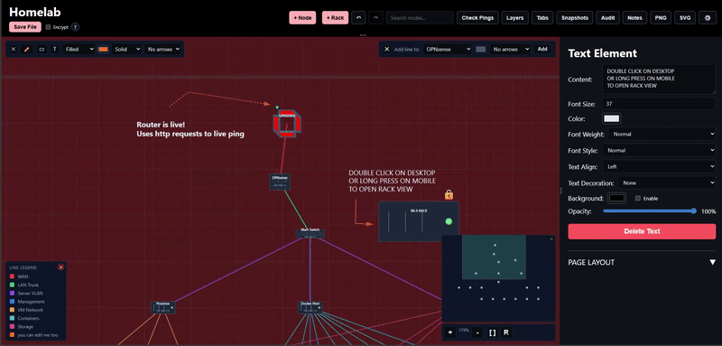This screenshot has width=722, height=346.
Task: Open drawing toolbar No arrows dropdown
Action: pos(162,49)
